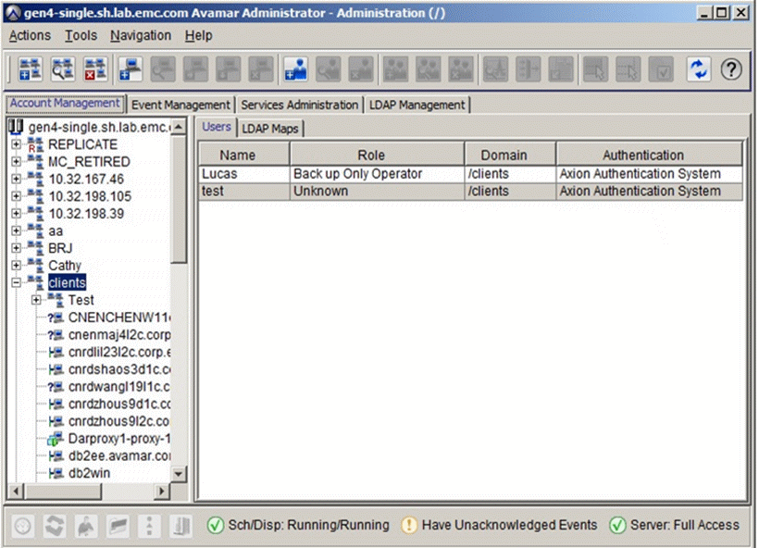
Task: Click the domain search toolbar icon
Action: [x=61, y=69]
